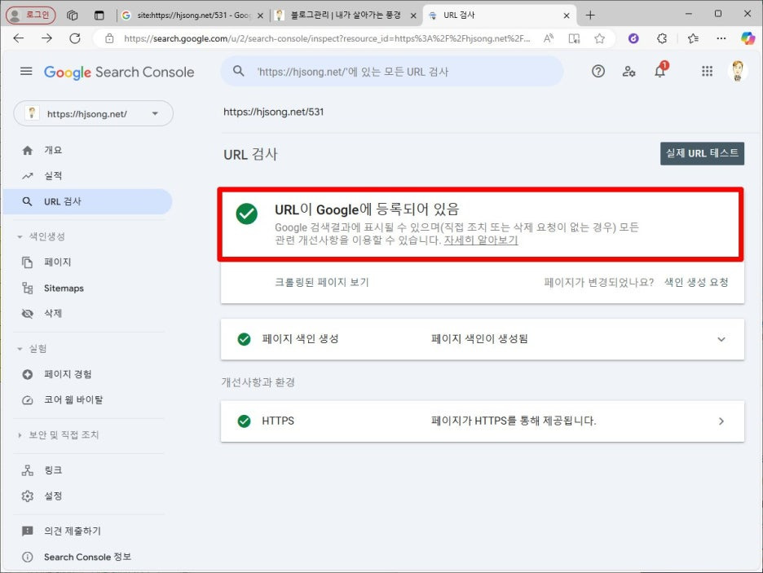The height and width of the screenshot is (573, 763).
Task: Close the URL 검사 browser tab
Action: 567,15
